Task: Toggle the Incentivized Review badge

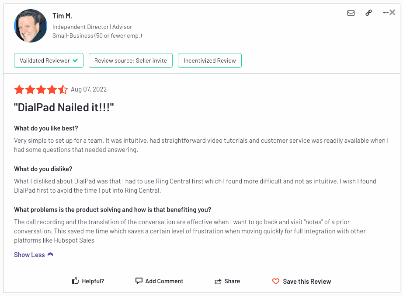Action: pos(209,60)
